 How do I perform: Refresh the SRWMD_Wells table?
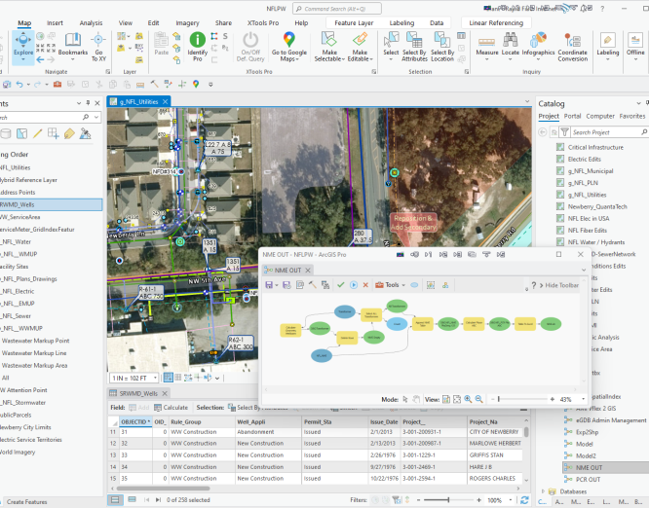pyautogui.click(x=524, y=500)
